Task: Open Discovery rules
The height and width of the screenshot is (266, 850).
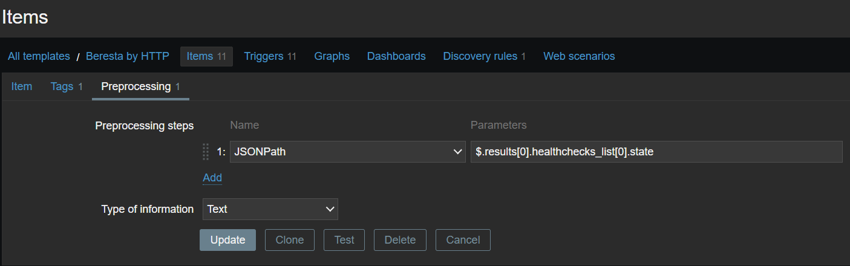Action: tap(484, 56)
